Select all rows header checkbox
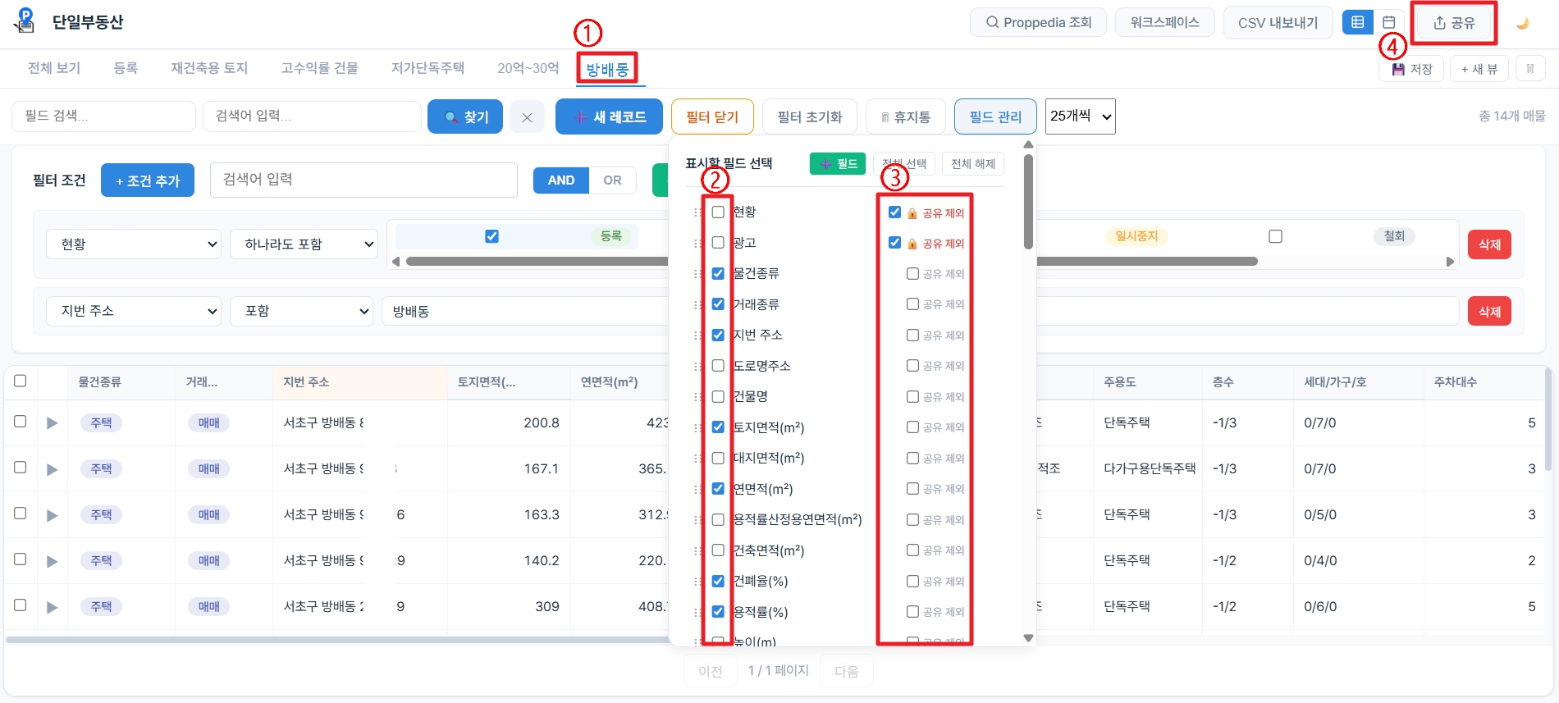 [21, 381]
